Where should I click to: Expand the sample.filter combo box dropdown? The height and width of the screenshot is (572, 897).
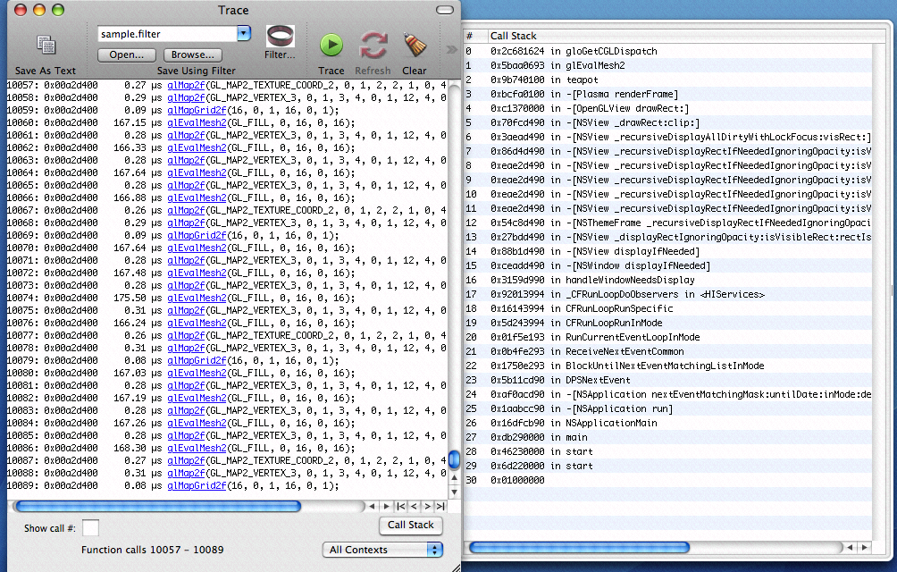244,34
